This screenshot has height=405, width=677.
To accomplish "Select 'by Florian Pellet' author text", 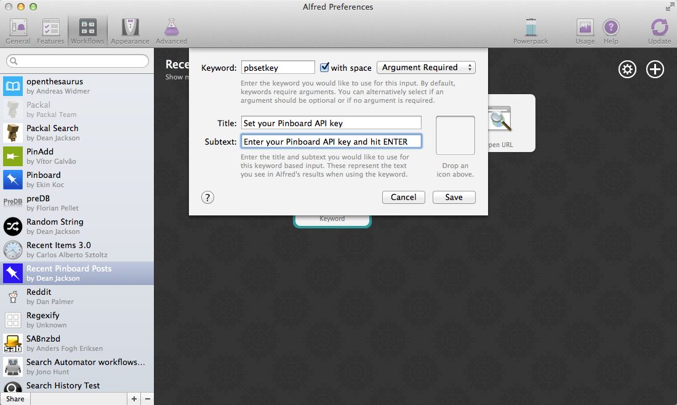I will click(53, 207).
